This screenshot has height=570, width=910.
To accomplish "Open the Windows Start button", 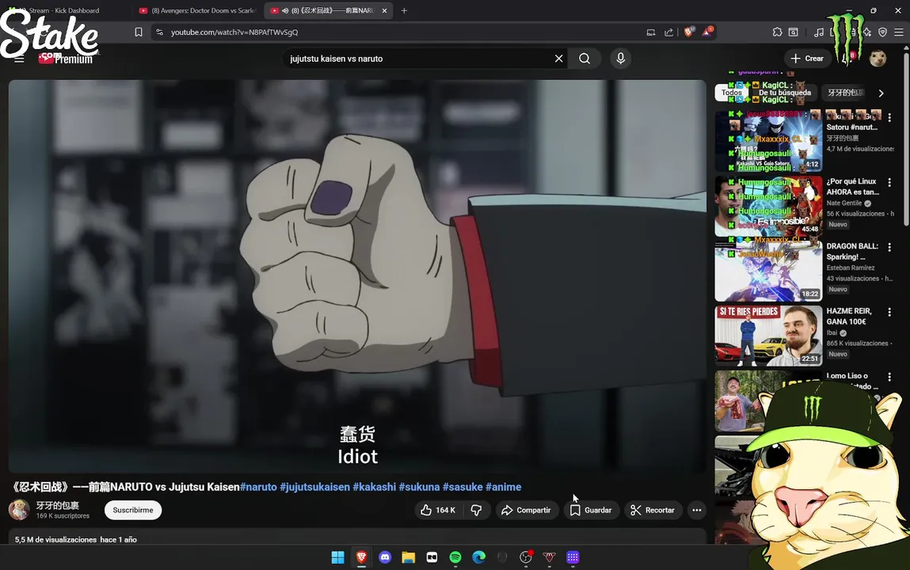I will click(x=337, y=557).
